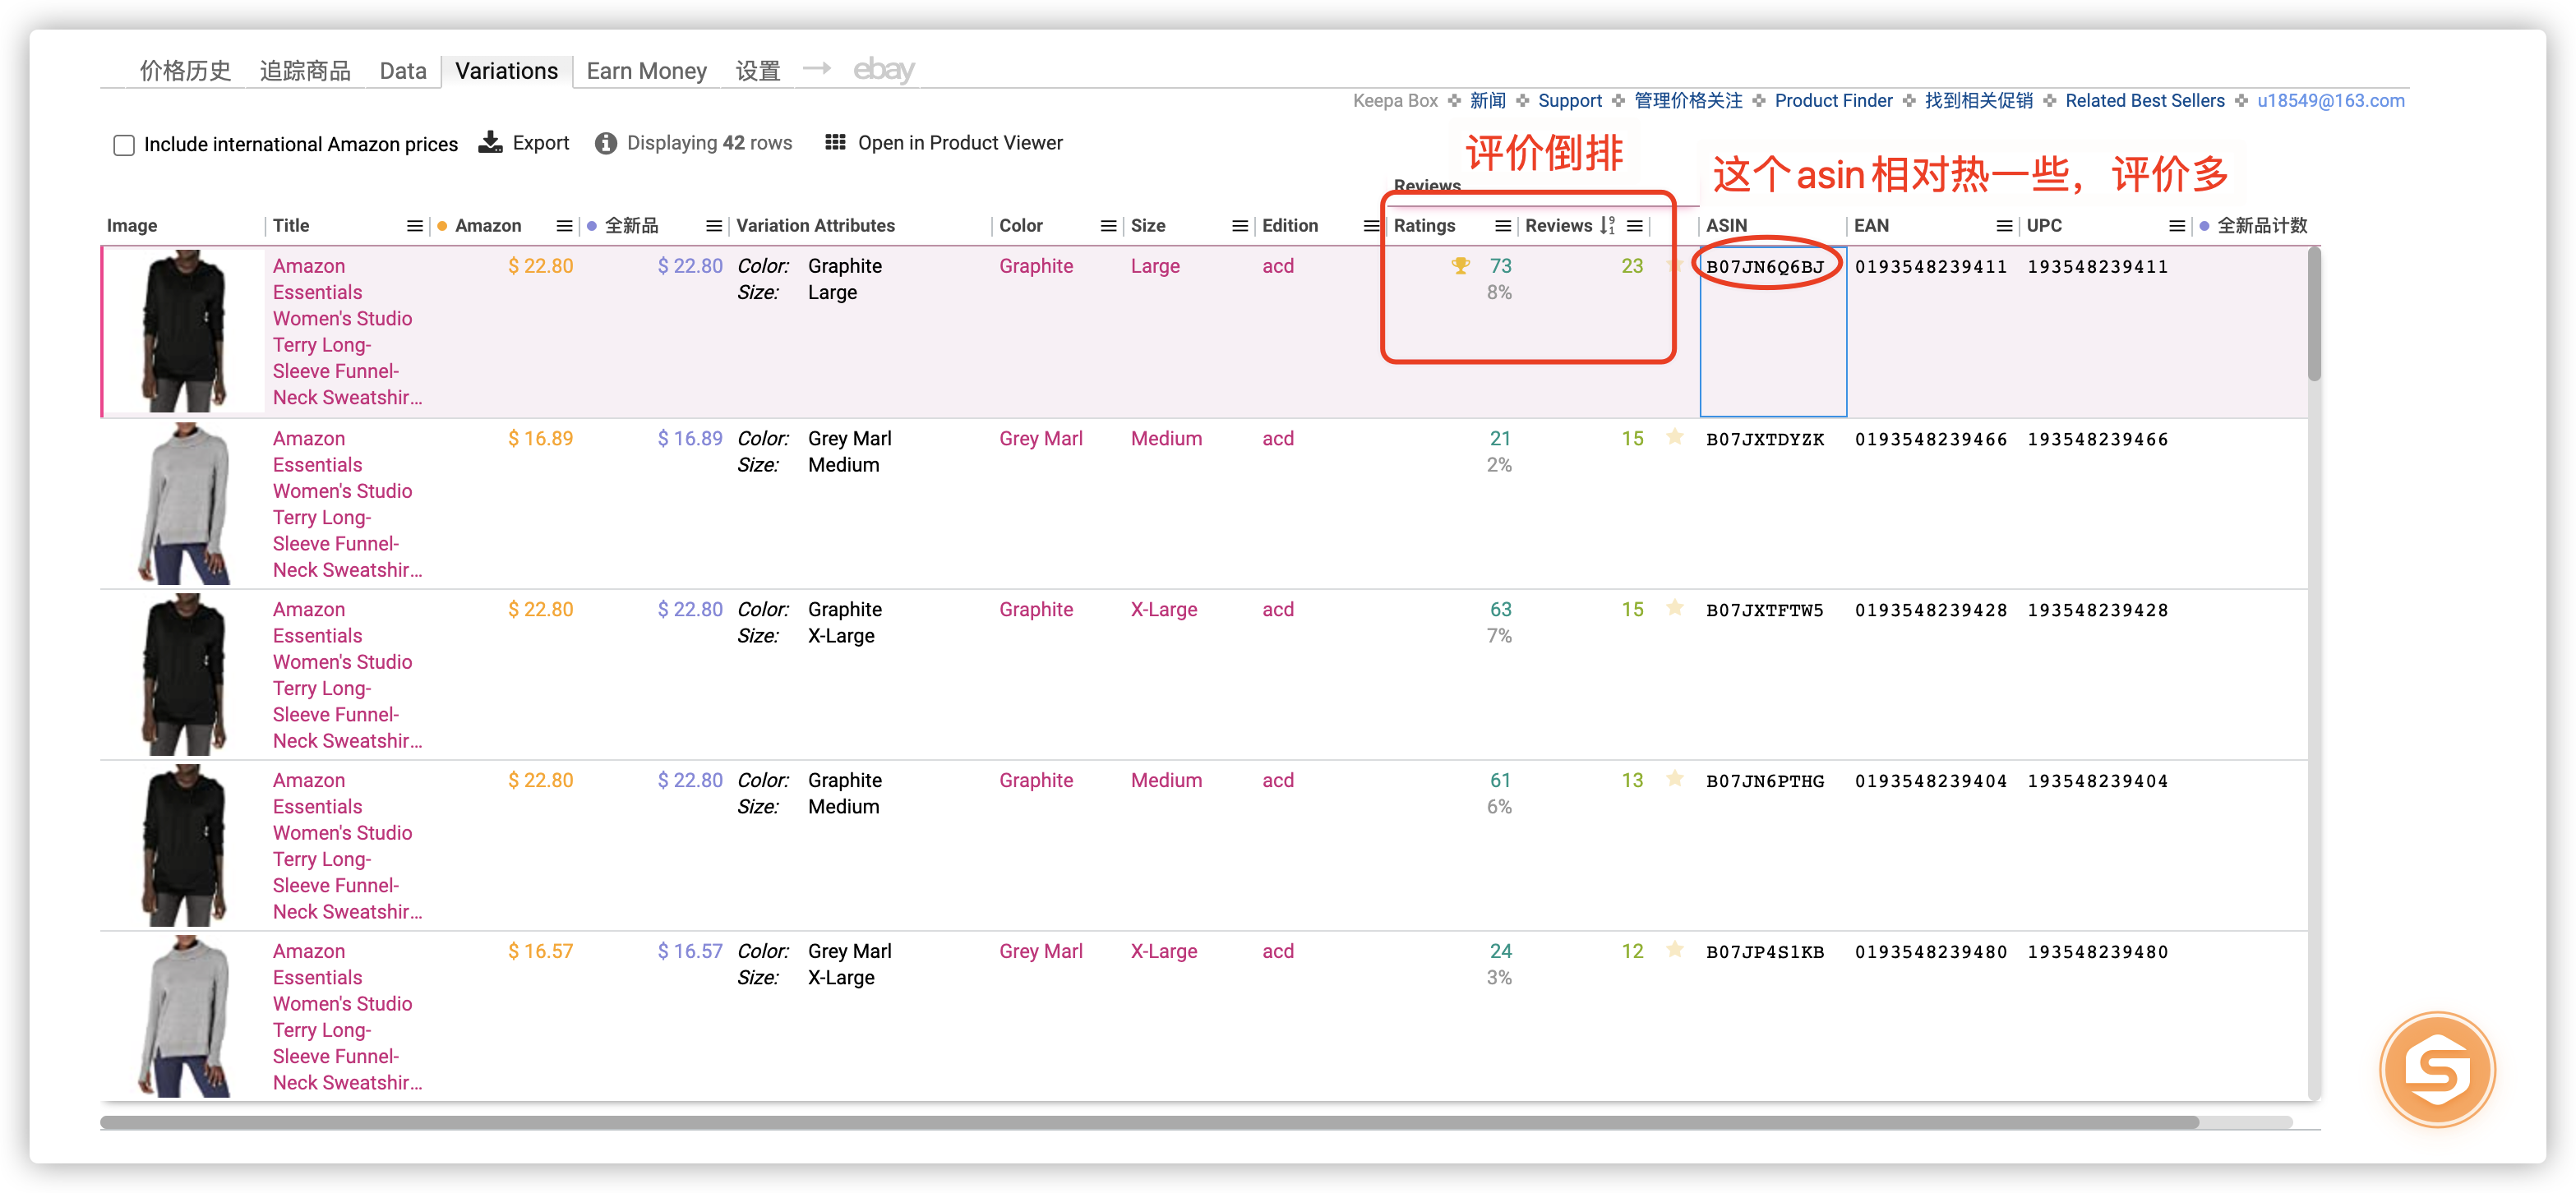Switch to the 价格历史 tab
This screenshot has height=1193, width=2576.
coord(185,71)
